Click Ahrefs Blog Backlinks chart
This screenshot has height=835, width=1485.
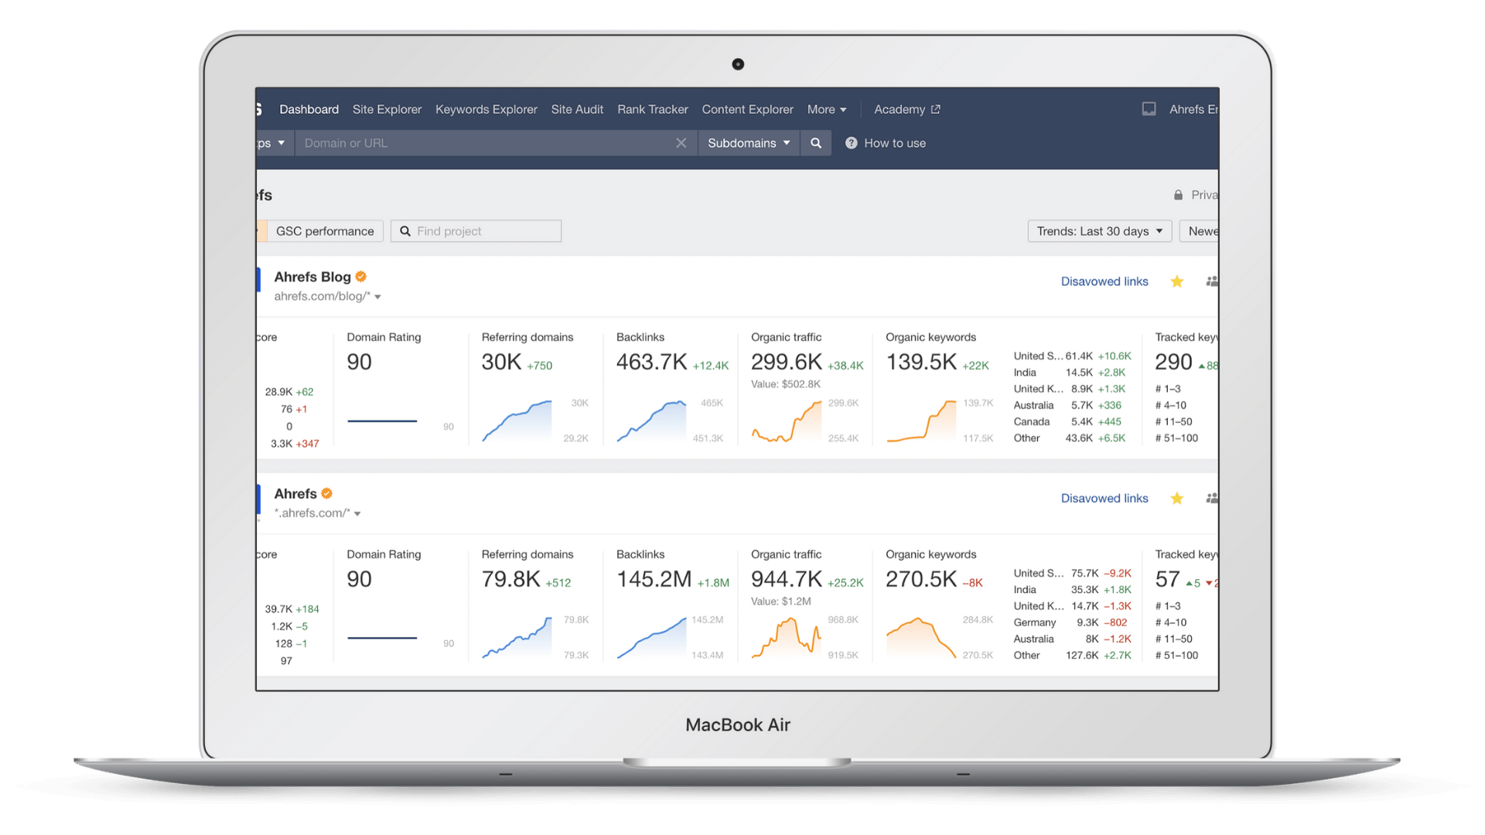coord(651,421)
